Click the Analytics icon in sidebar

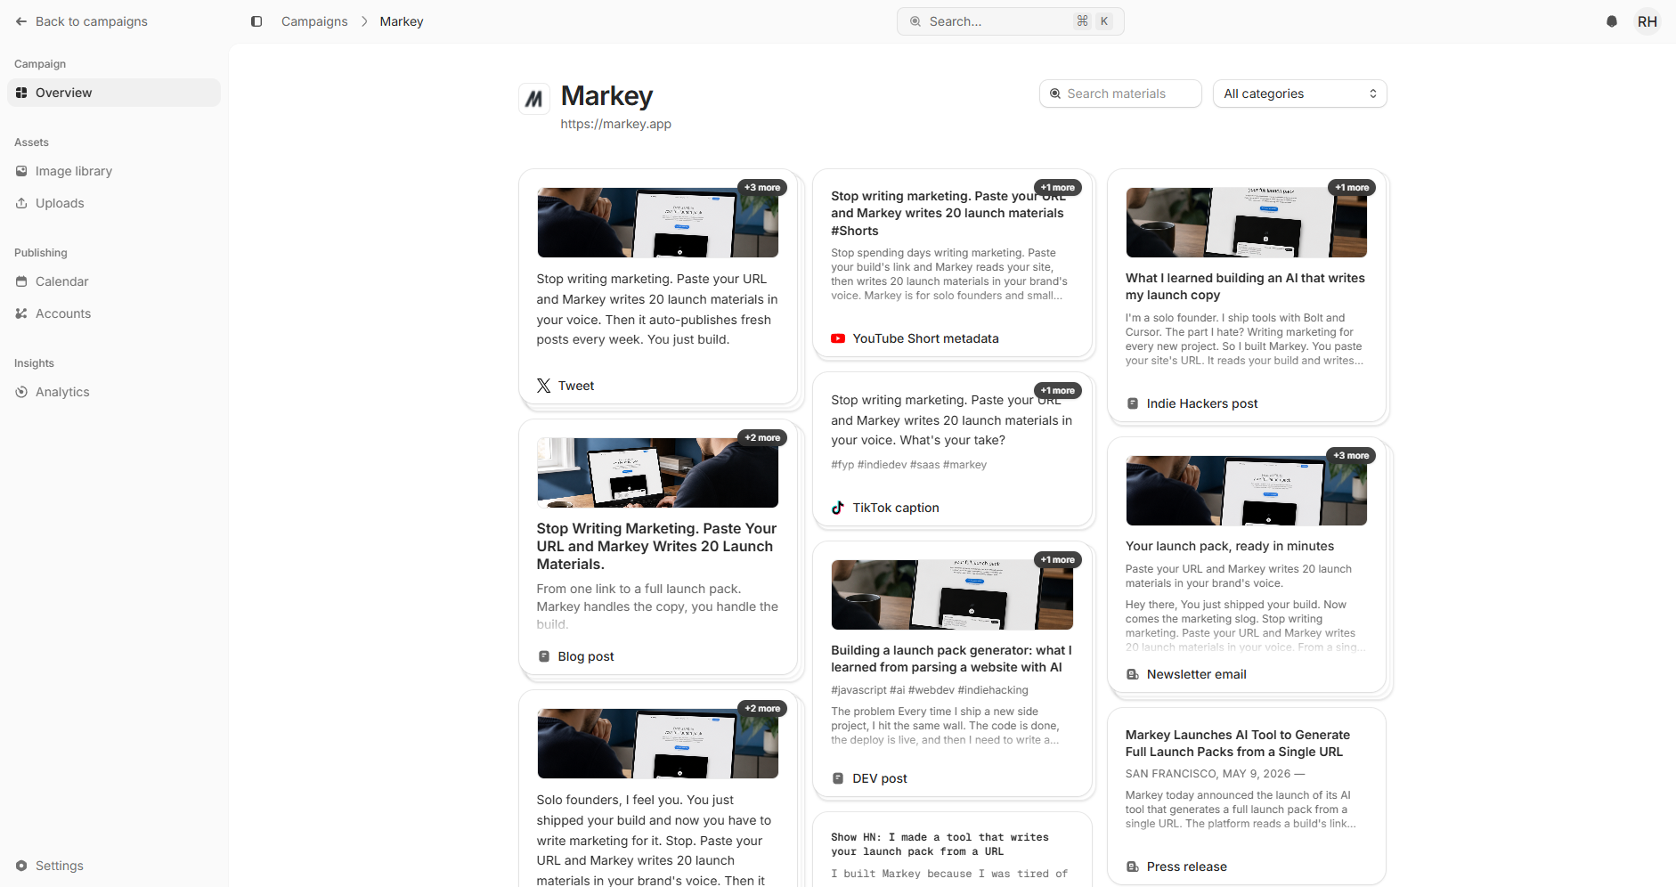(21, 392)
